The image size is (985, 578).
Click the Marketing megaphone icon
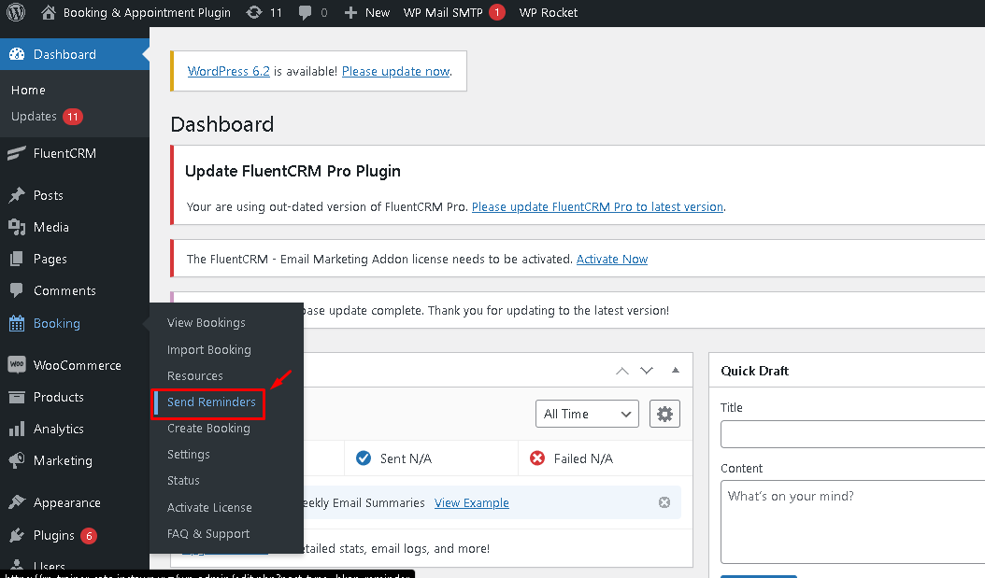click(x=17, y=460)
